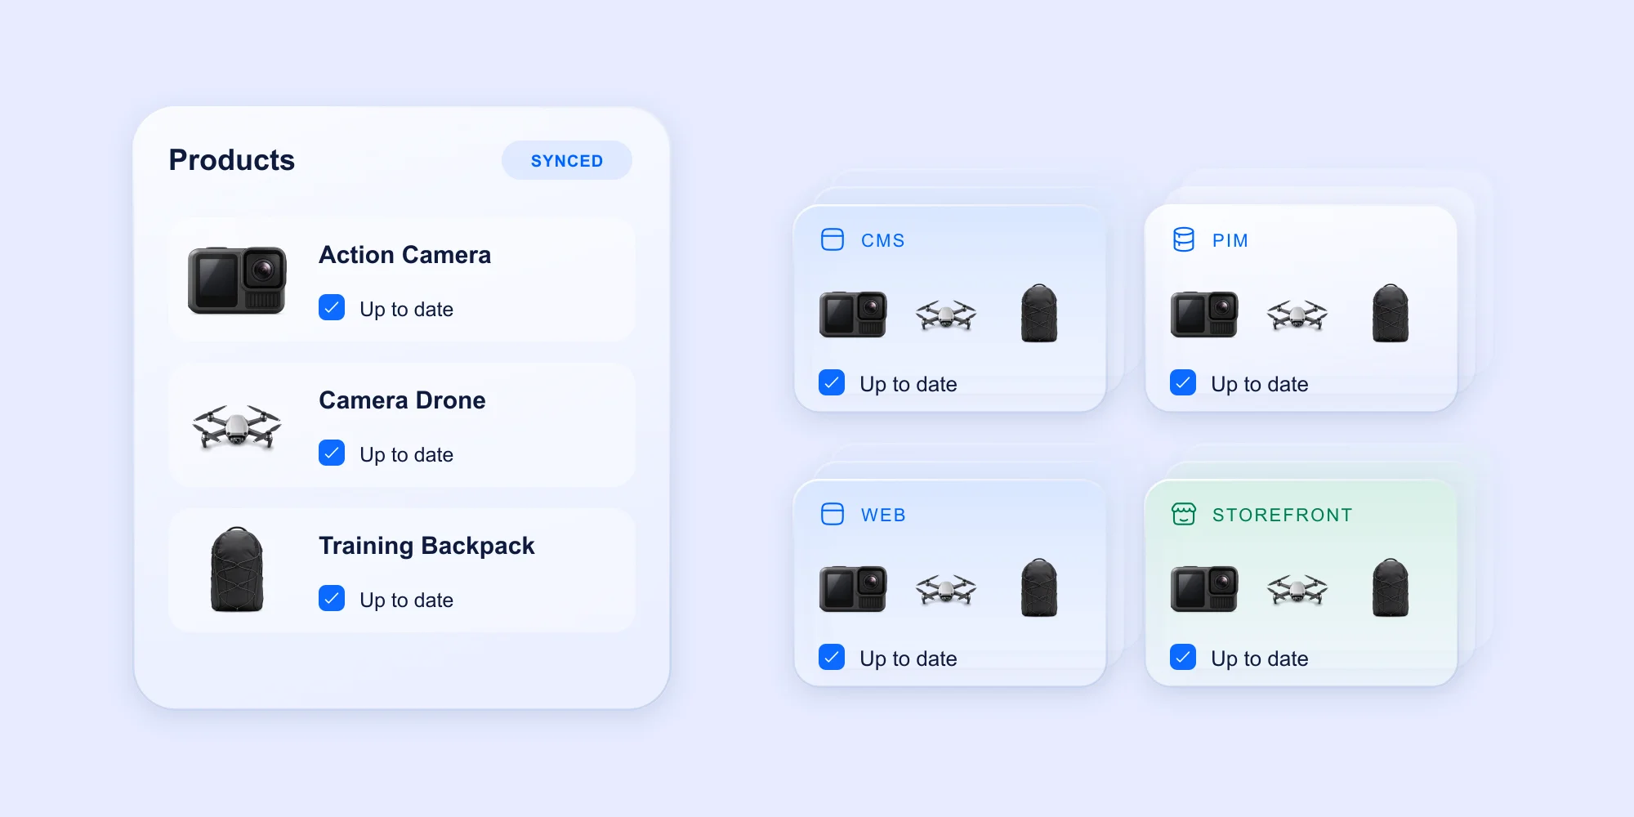Open the Camera Drone product title
The height and width of the screenshot is (817, 1634).
click(402, 400)
